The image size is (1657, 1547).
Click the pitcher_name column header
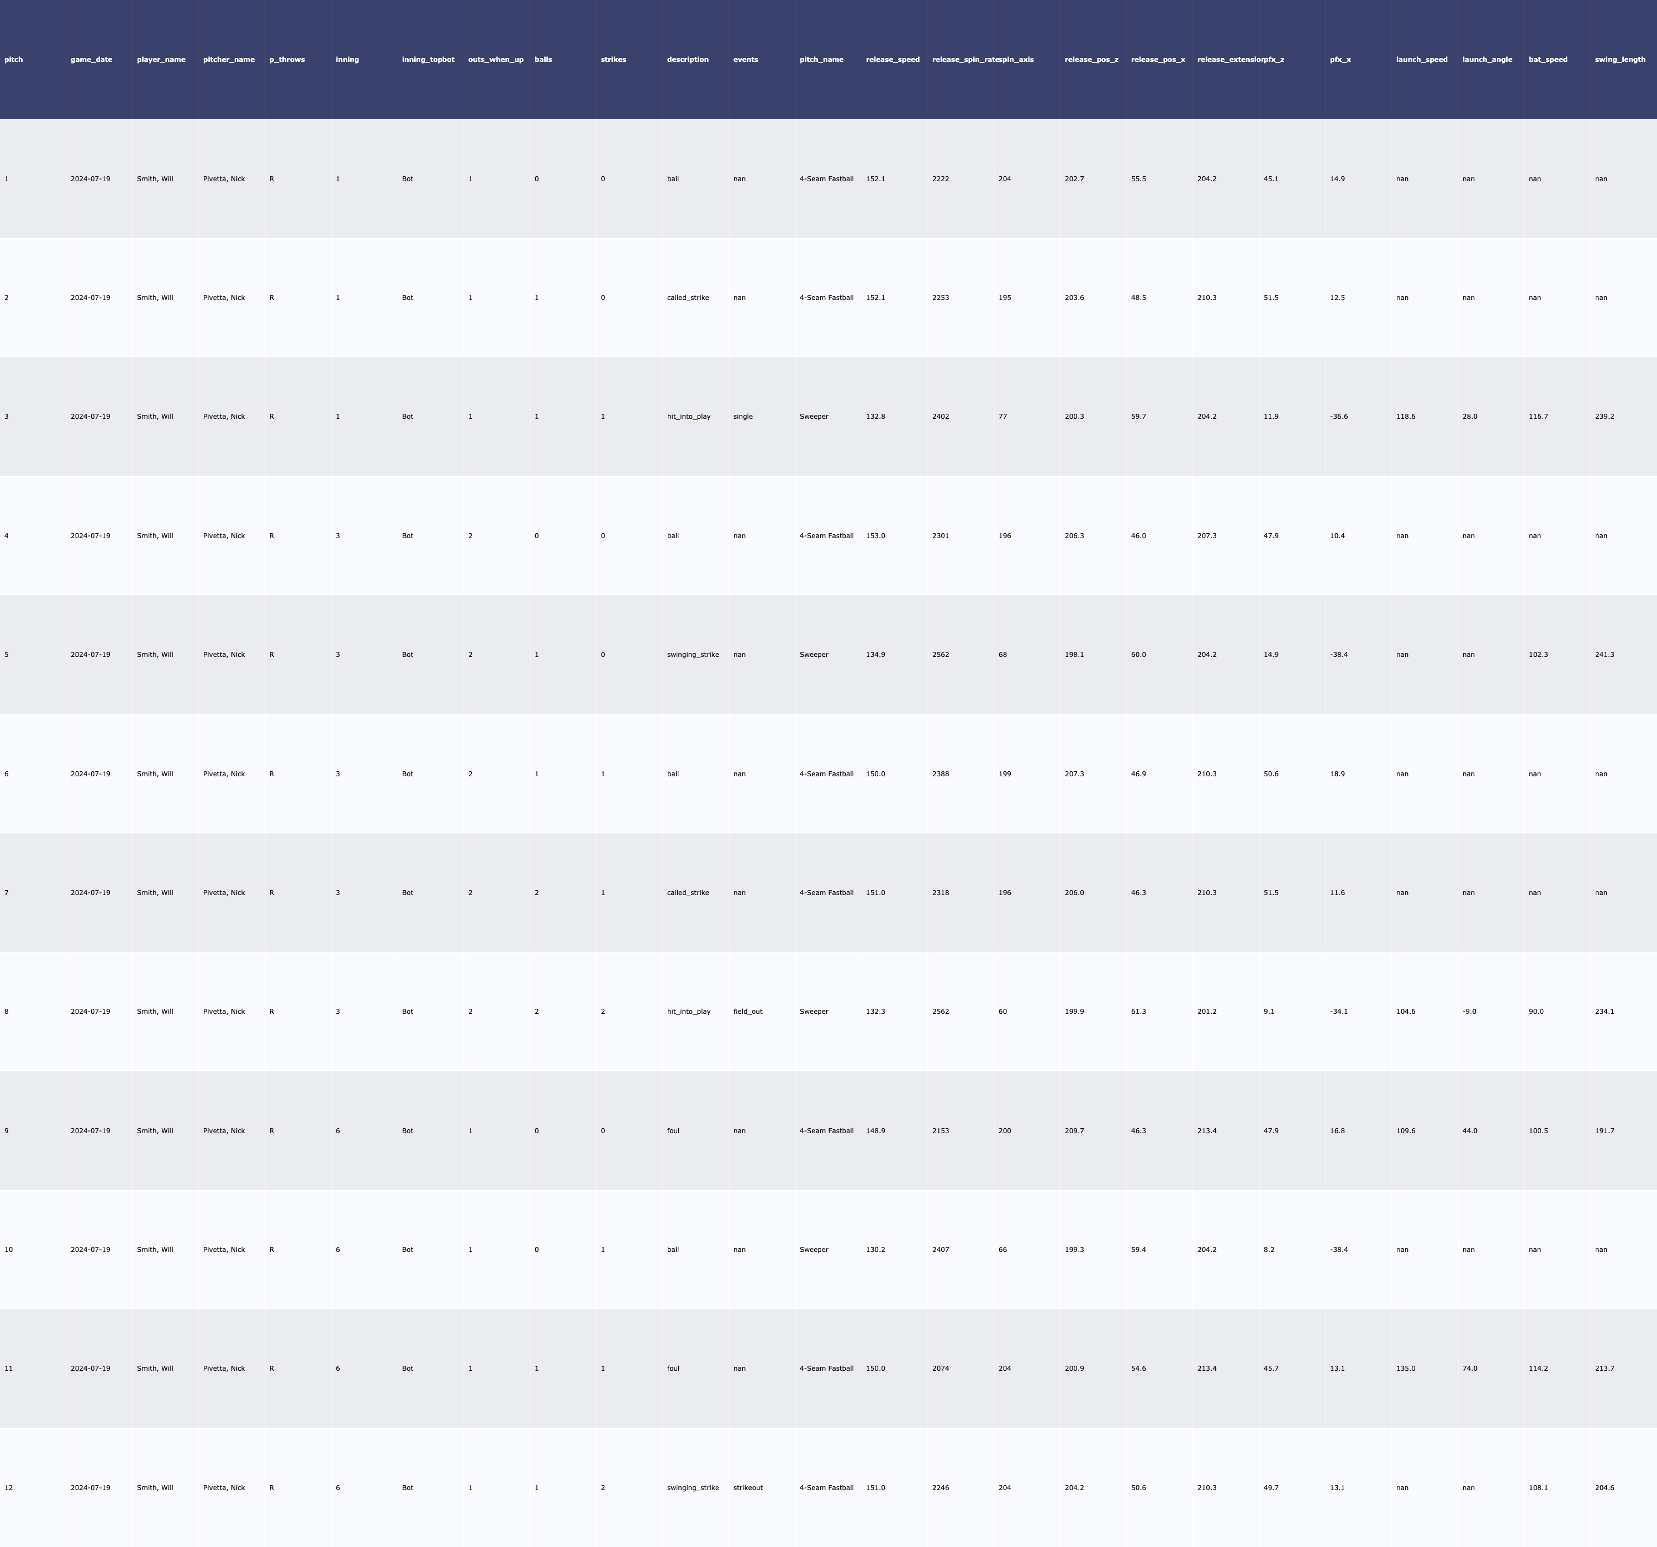tap(229, 59)
